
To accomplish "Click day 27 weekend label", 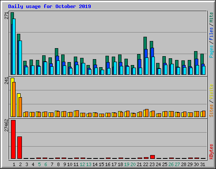I will pyautogui.click(x=177, y=164).
